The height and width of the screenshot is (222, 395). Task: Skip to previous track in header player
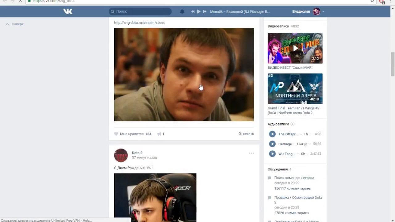193,11
